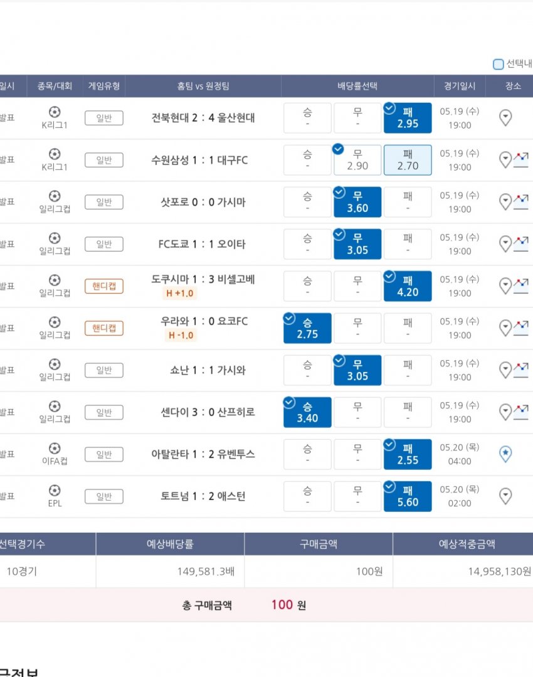The width and height of the screenshot is (533, 677).
Task: Uncheck the 무 3.60 pick for 삿포로 vs 가시마
Action: click(357, 202)
